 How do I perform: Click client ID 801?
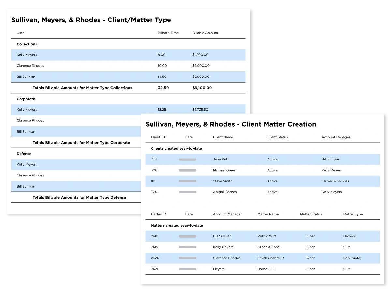pos(154,181)
